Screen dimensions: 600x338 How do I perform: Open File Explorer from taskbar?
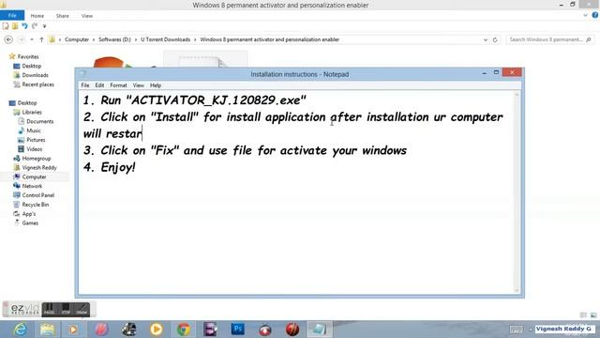(x=47, y=330)
